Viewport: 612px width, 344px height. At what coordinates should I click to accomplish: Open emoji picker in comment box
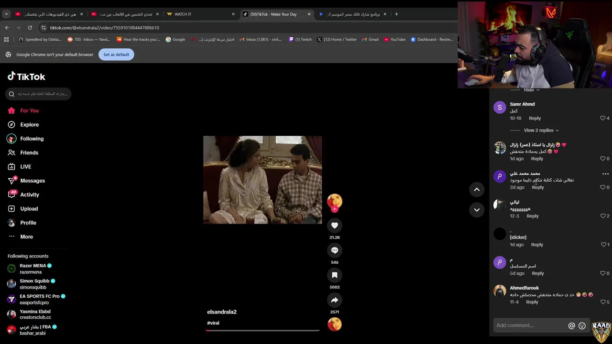(582, 326)
